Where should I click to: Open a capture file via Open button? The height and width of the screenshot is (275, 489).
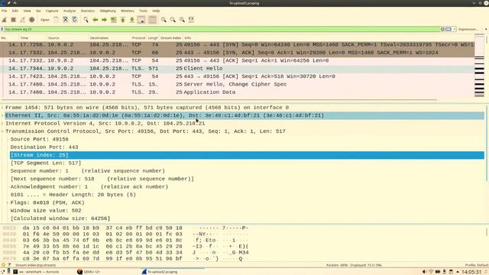[45, 20]
